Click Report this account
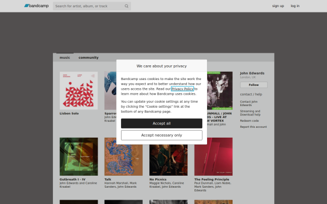Viewport: 327px width, 204px height. [253, 127]
